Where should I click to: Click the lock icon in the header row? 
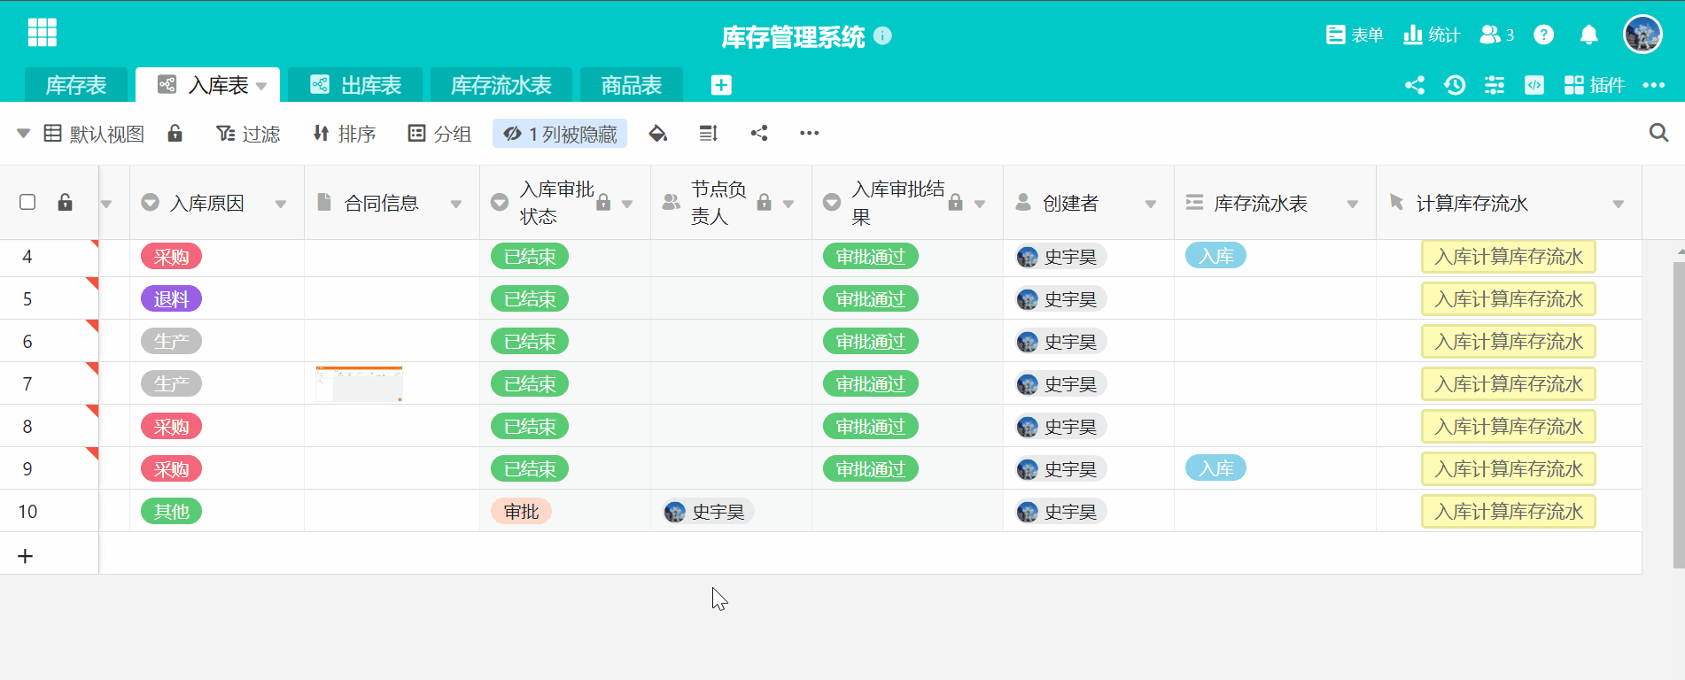[66, 202]
